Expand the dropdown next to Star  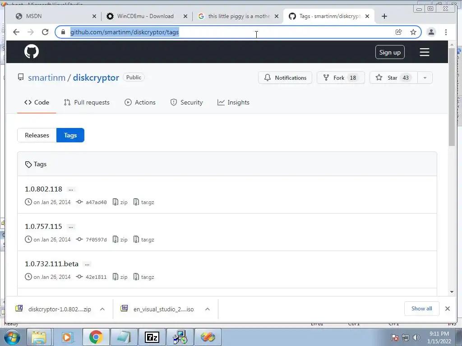point(425,77)
